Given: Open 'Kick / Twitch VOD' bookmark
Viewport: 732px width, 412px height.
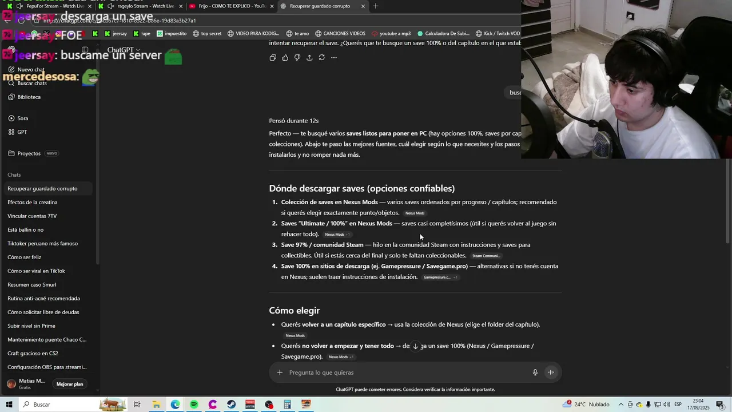Looking at the screenshot, I should 498,34.
